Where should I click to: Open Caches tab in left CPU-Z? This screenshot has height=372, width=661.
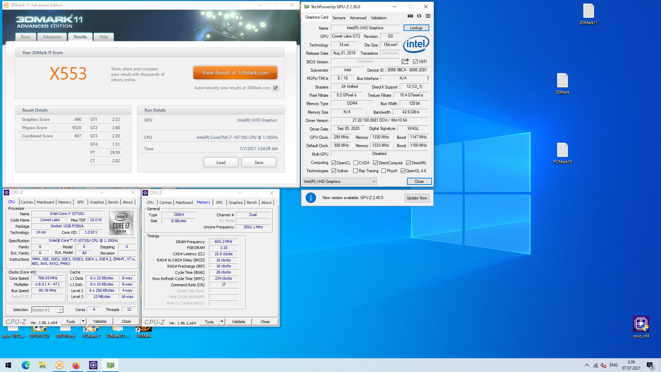click(x=27, y=202)
